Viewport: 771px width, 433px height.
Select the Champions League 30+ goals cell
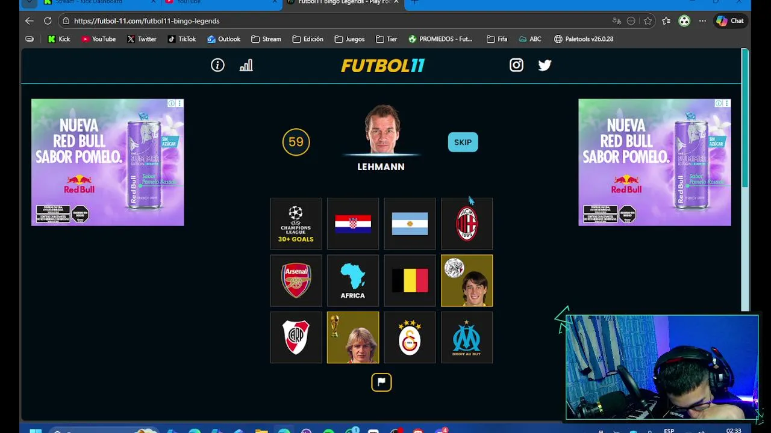click(296, 224)
